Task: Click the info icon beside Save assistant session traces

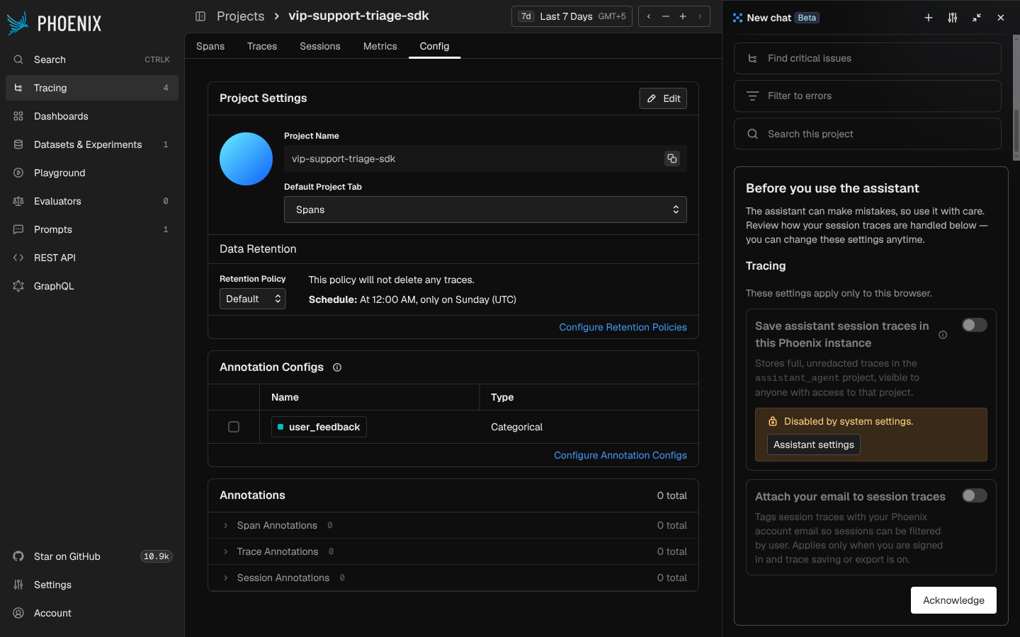Action: click(x=943, y=335)
